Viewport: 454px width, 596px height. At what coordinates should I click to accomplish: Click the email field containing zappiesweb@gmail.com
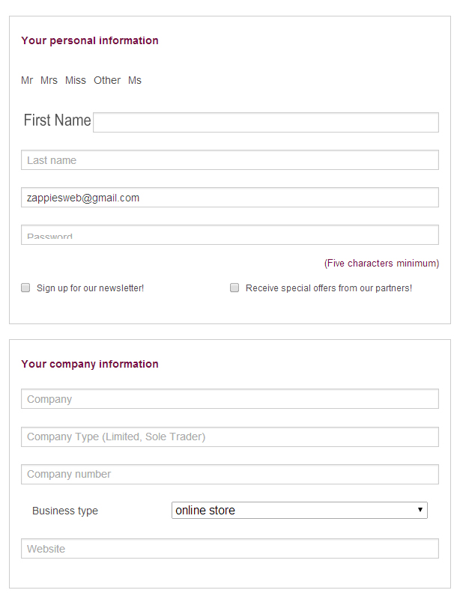coord(229,198)
